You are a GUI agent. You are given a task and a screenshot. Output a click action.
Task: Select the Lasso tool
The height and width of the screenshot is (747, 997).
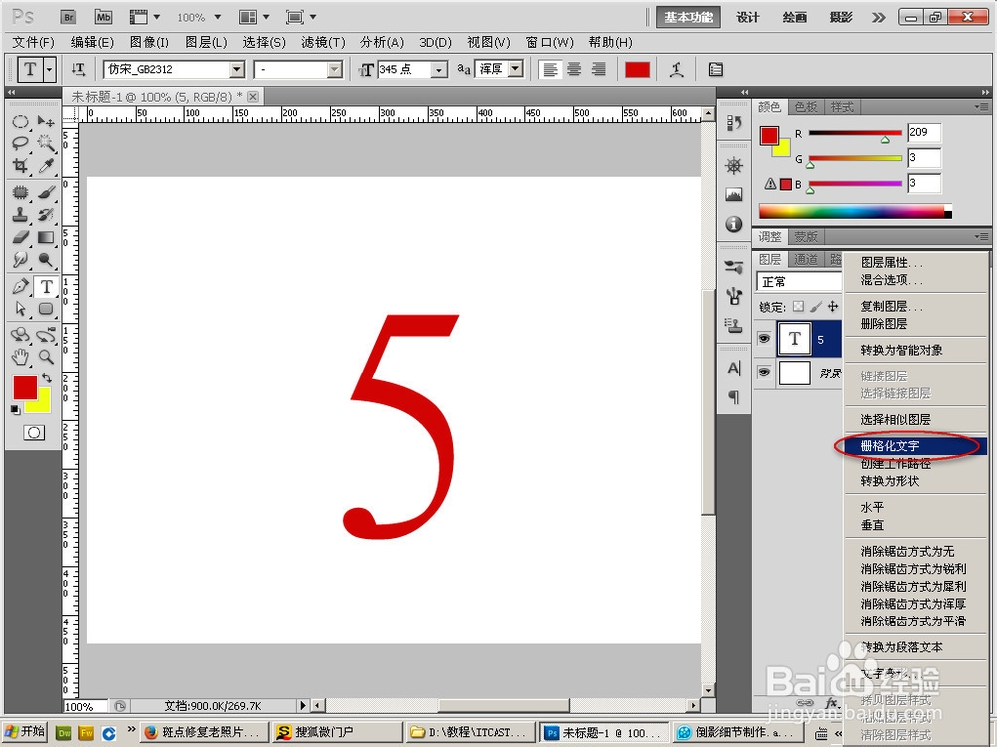click(20, 143)
